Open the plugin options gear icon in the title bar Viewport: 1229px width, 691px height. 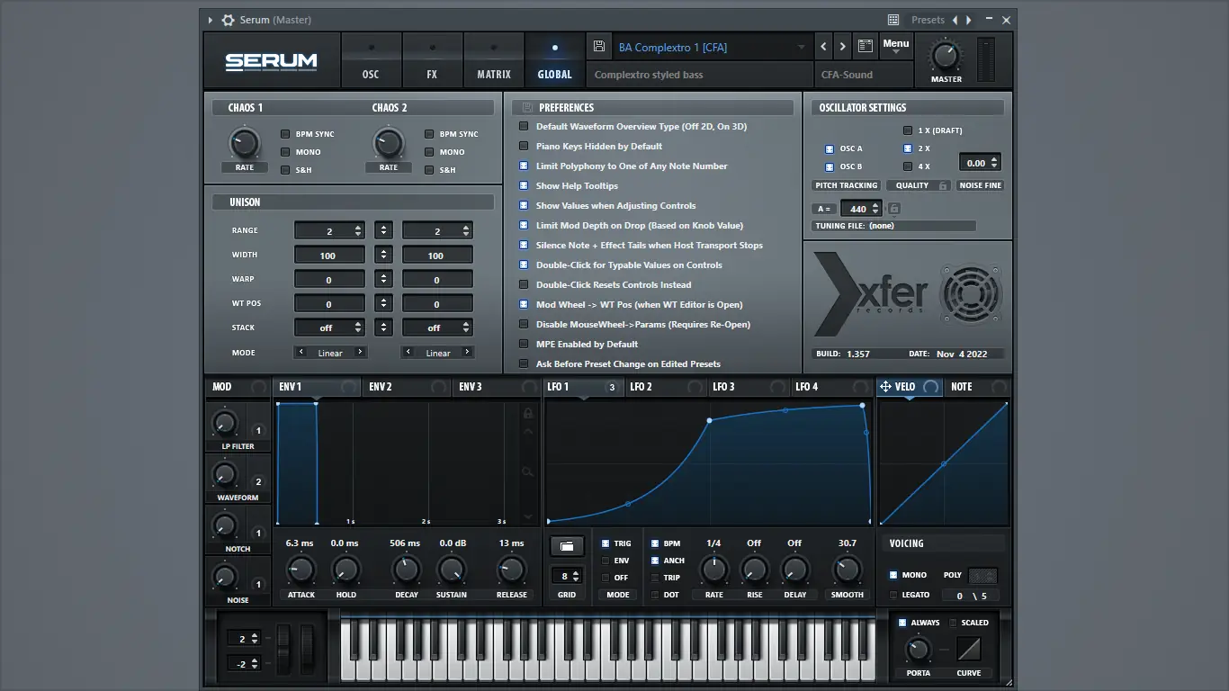tap(228, 20)
